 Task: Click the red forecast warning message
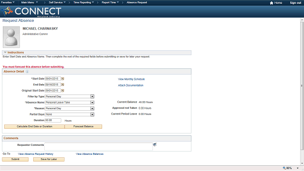pyautogui.click(x=33, y=66)
